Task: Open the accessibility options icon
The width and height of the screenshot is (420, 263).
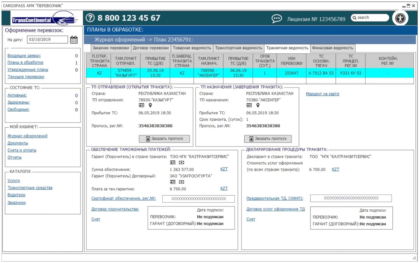Action: tap(400, 18)
